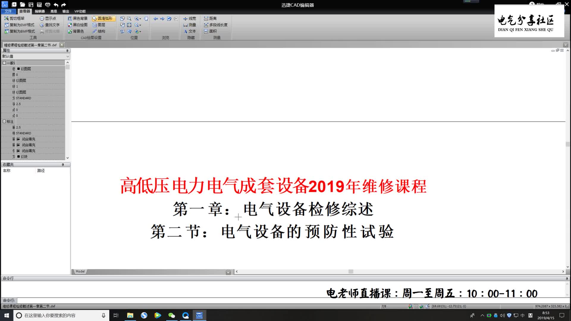Toggle 显示点 show points
Image resolution: width=571 pixels, height=321 pixels.
click(48, 18)
